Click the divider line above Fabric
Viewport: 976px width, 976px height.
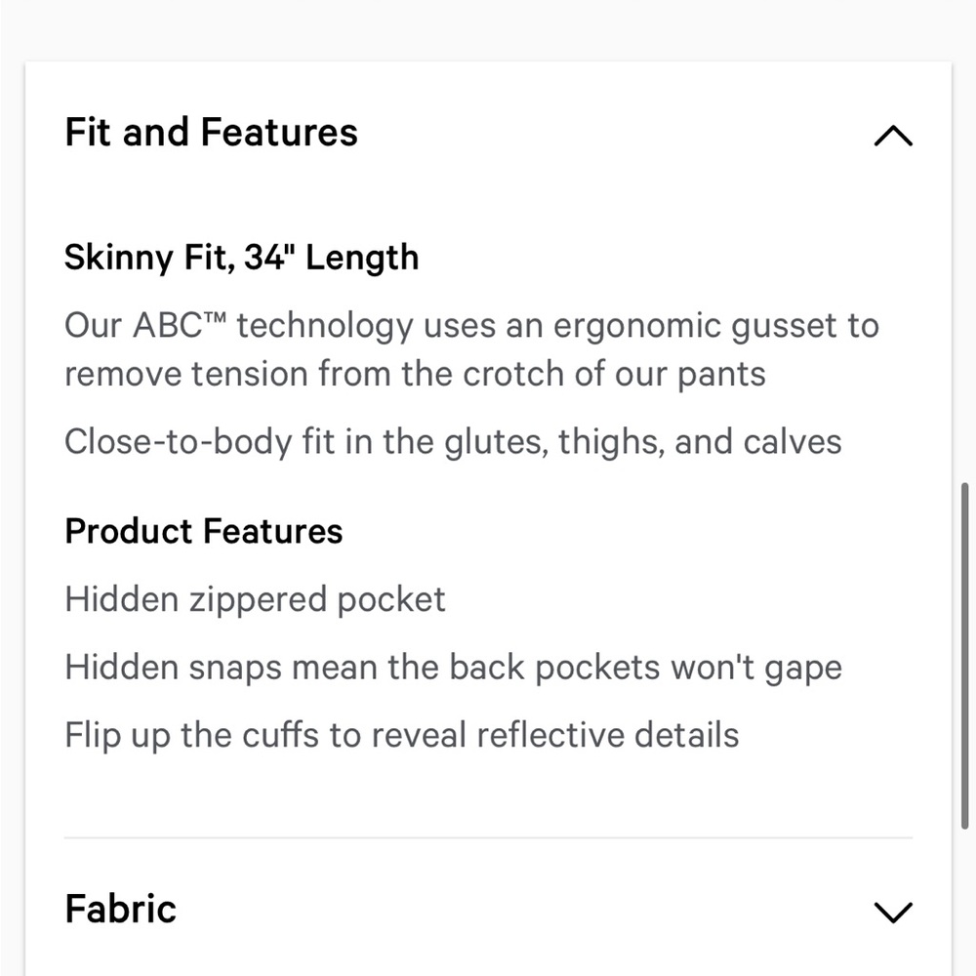coord(488,837)
